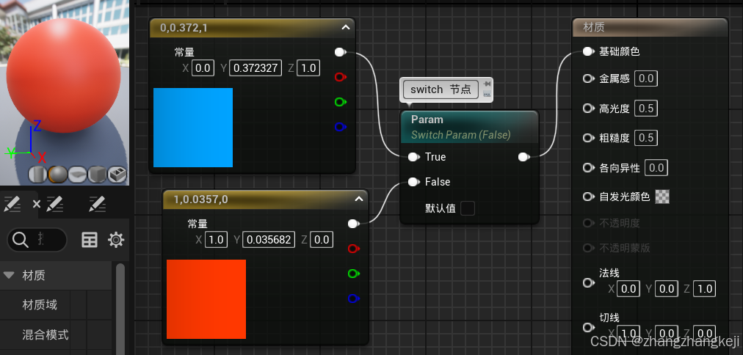Edit the 粗糙度 value 0.5
The image size is (743, 355).
tap(646, 138)
